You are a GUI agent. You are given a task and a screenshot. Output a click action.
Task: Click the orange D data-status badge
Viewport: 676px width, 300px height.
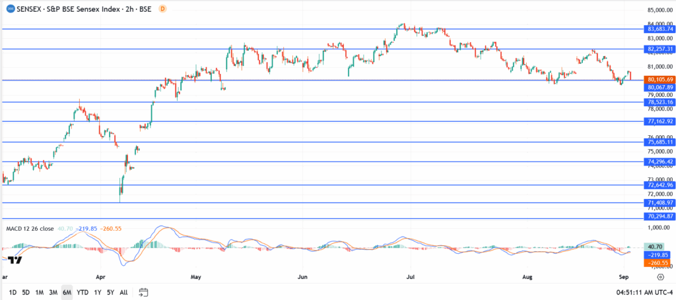click(163, 9)
